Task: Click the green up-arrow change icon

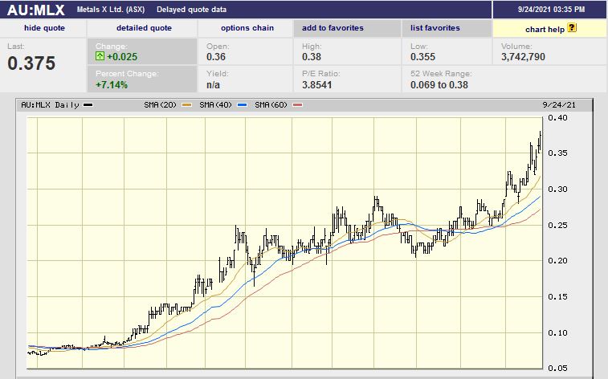Action: (99, 57)
